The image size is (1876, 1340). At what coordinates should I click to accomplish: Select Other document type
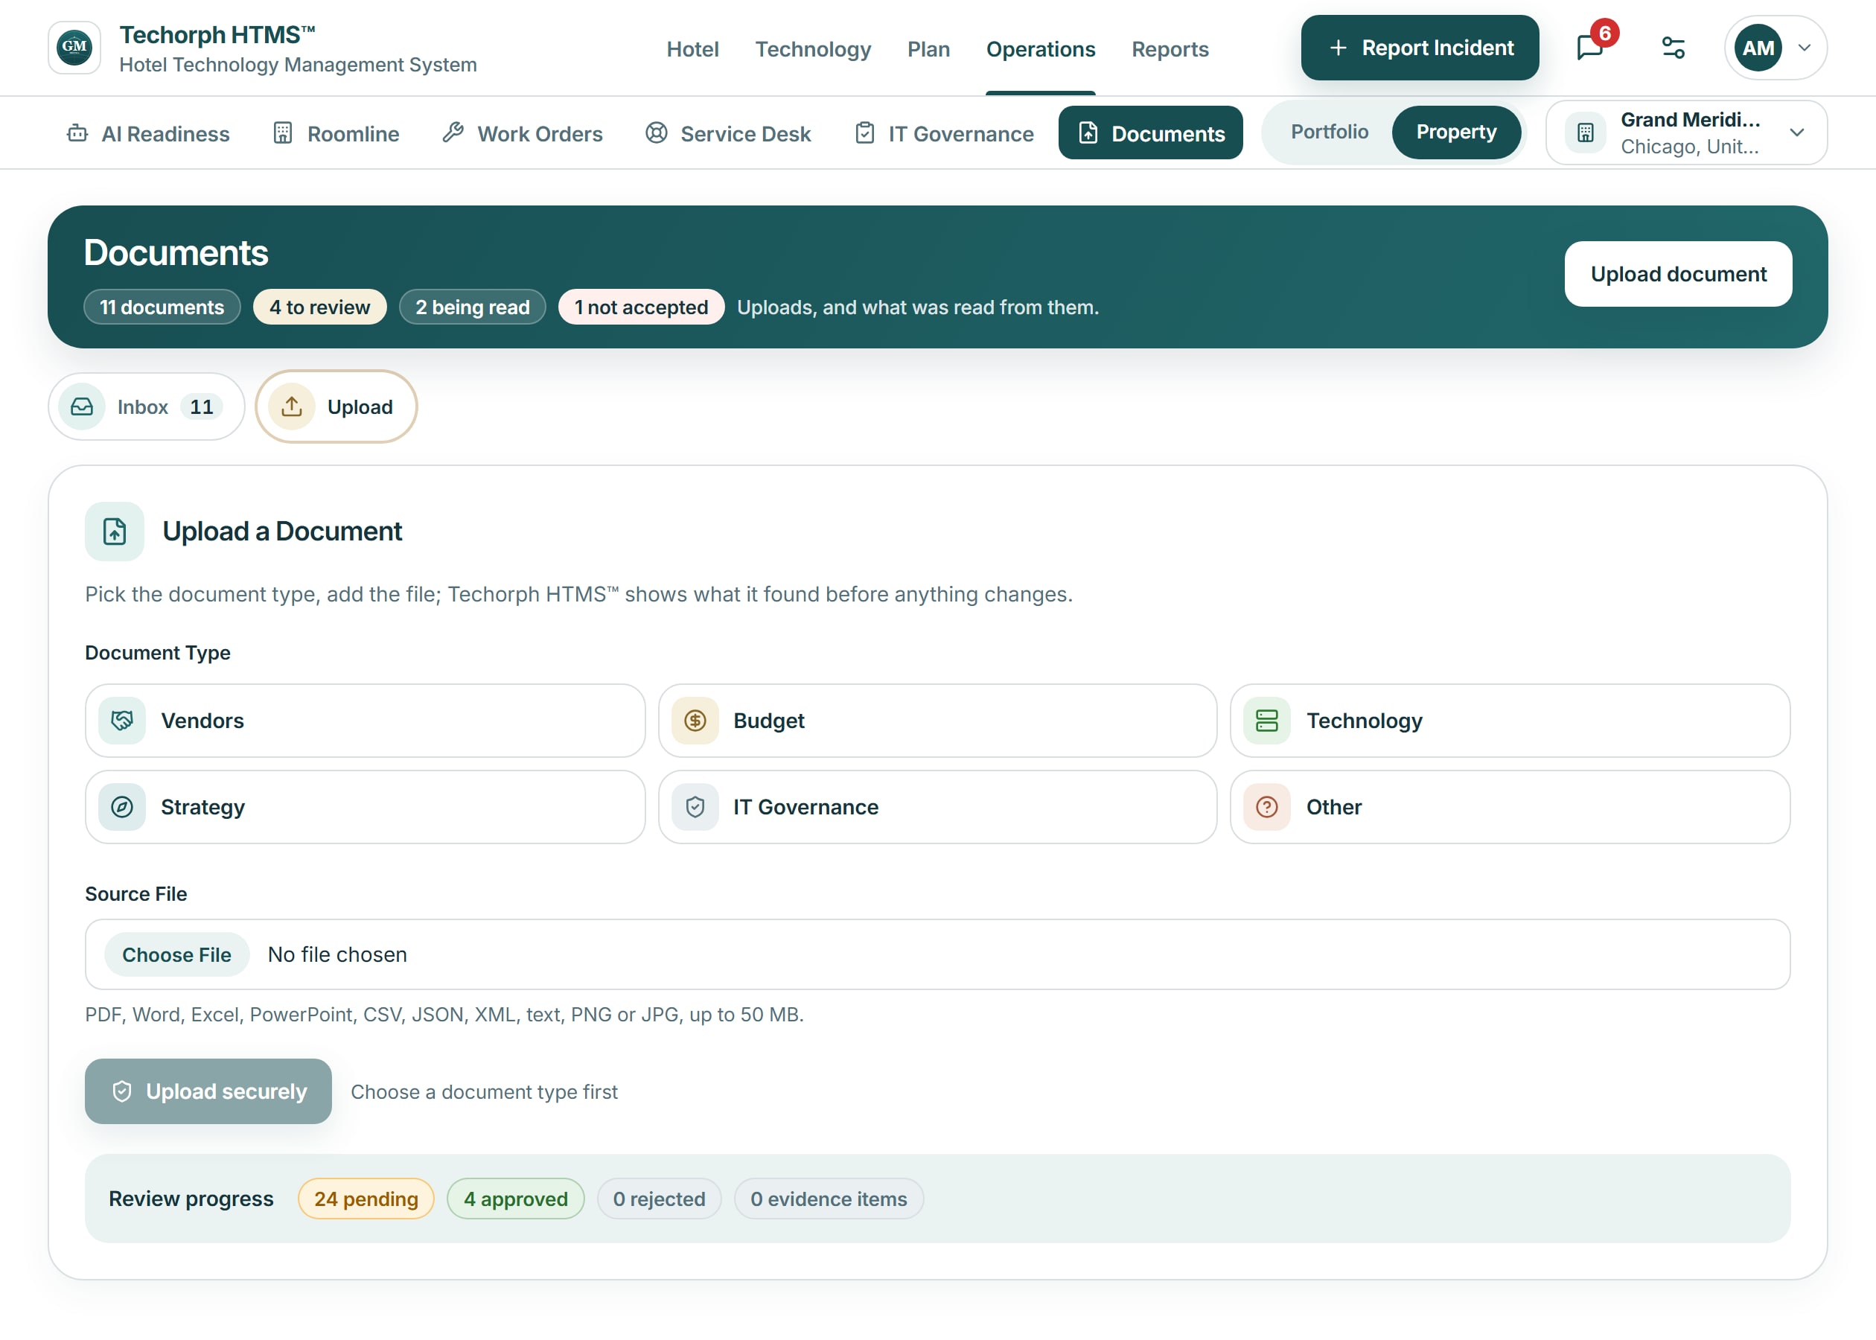click(1510, 807)
